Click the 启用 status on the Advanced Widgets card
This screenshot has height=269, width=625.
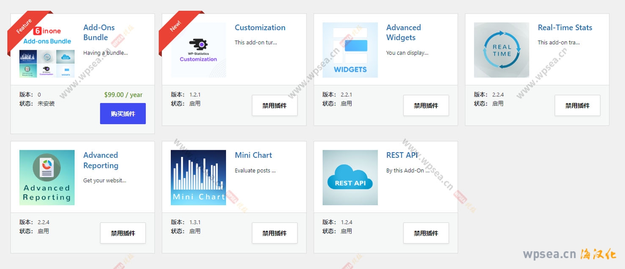(346, 104)
